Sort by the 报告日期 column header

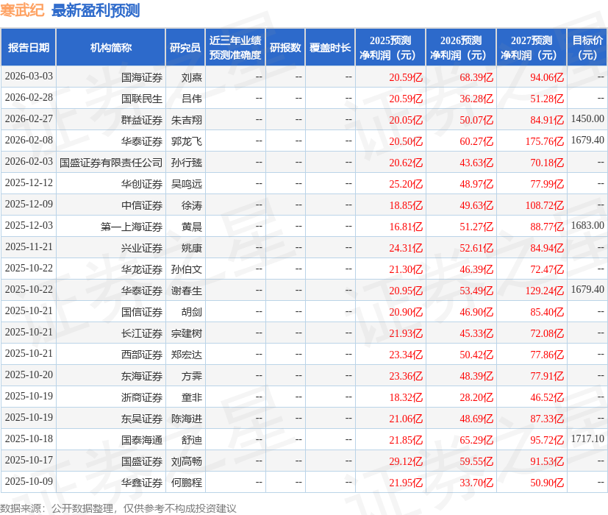29,46
